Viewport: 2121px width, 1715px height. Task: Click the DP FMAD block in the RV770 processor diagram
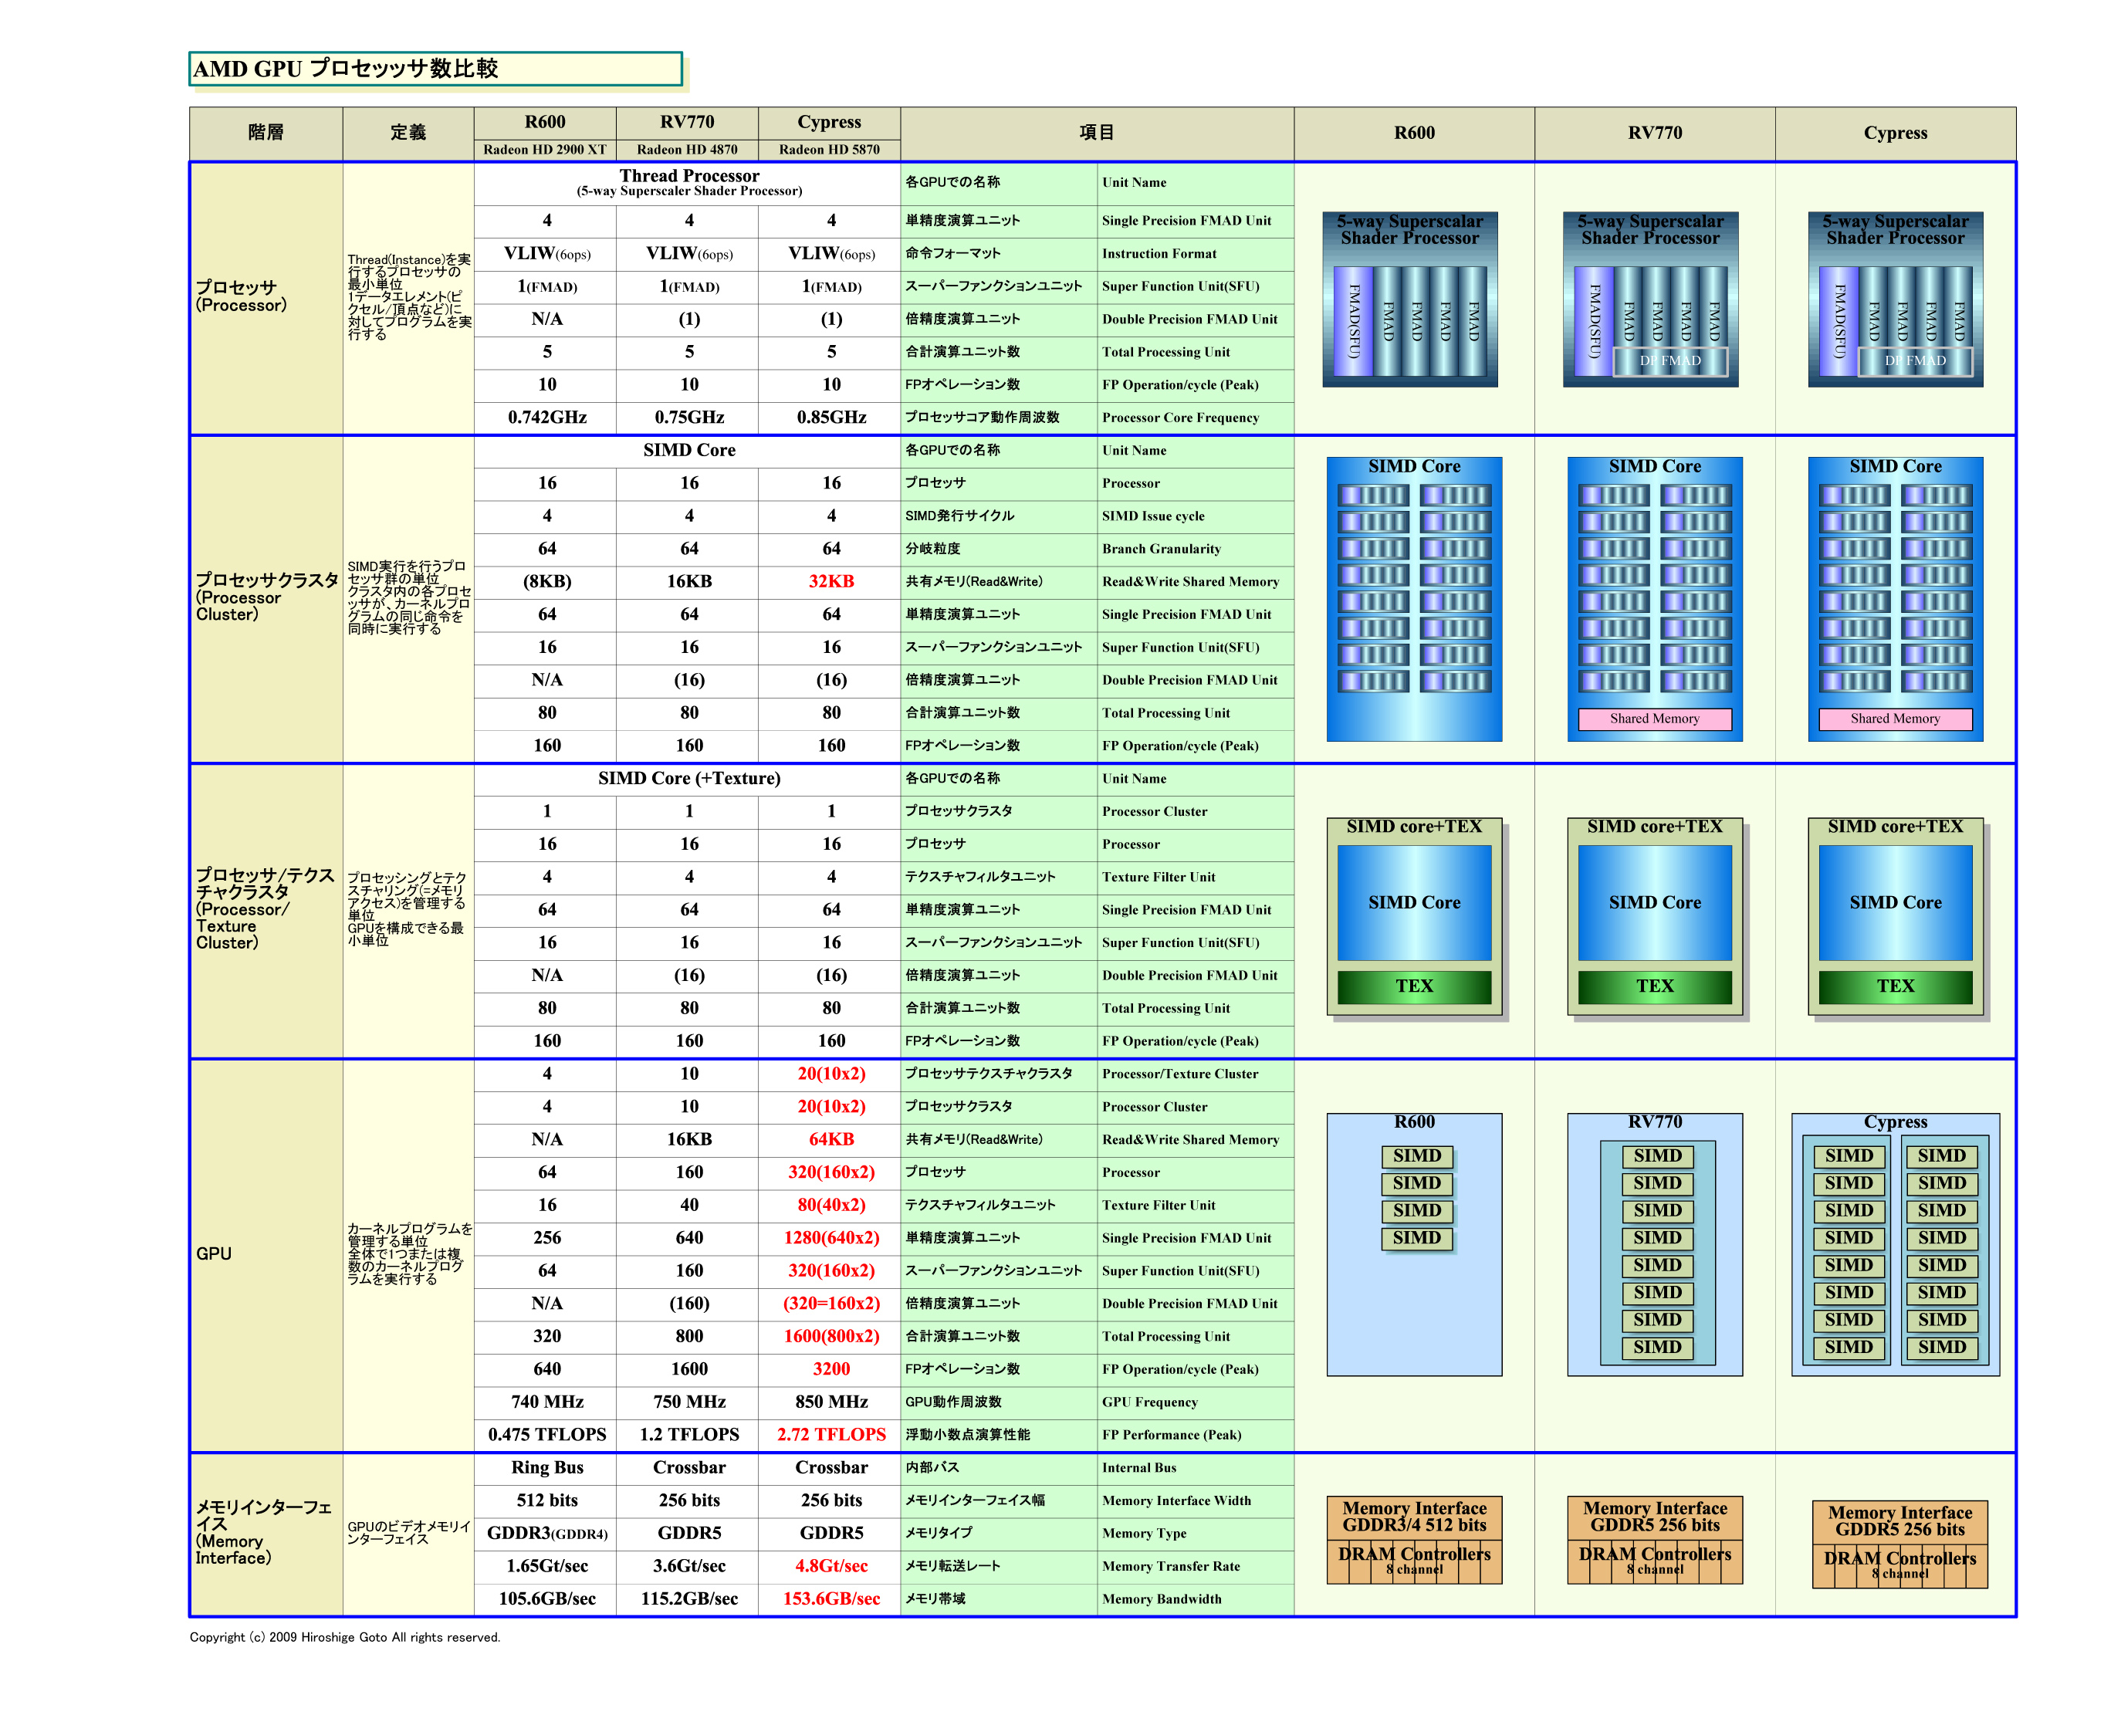(1669, 361)
